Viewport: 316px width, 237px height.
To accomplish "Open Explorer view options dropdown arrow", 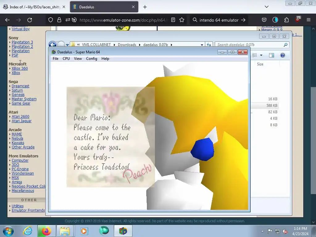I will (x=261, y=55).
